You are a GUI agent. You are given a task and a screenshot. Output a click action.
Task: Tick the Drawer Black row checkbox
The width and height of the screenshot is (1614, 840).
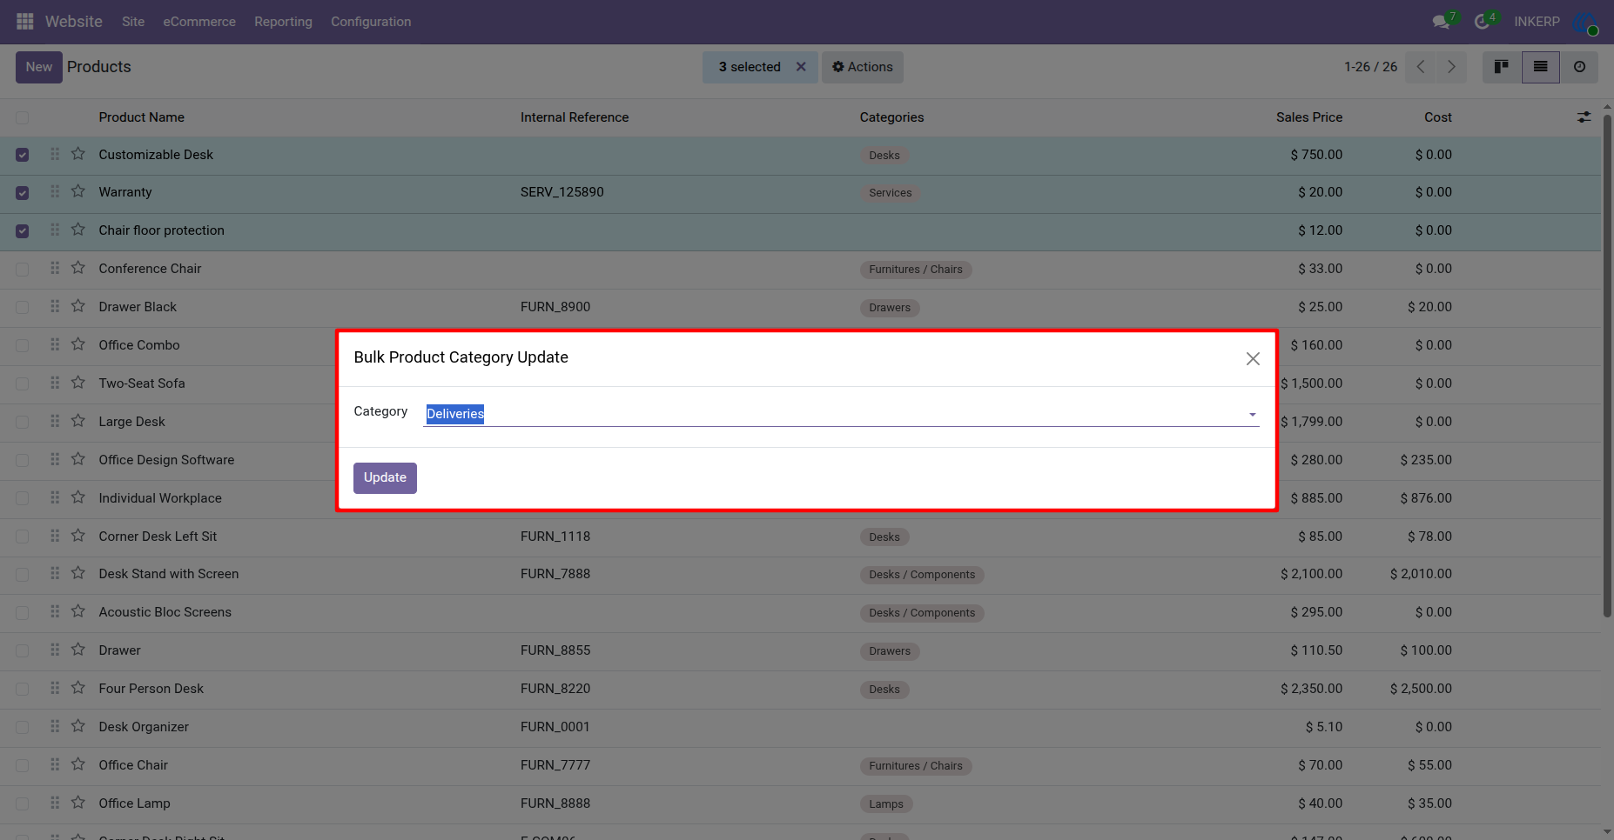click(23, 308)
